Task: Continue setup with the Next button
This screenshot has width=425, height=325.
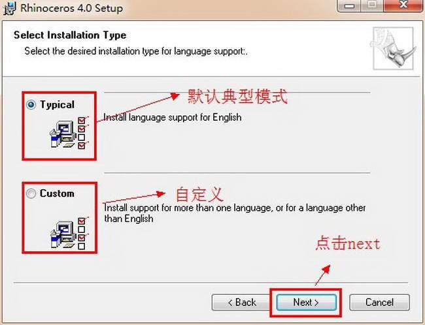Action: (x=306, y=302)
